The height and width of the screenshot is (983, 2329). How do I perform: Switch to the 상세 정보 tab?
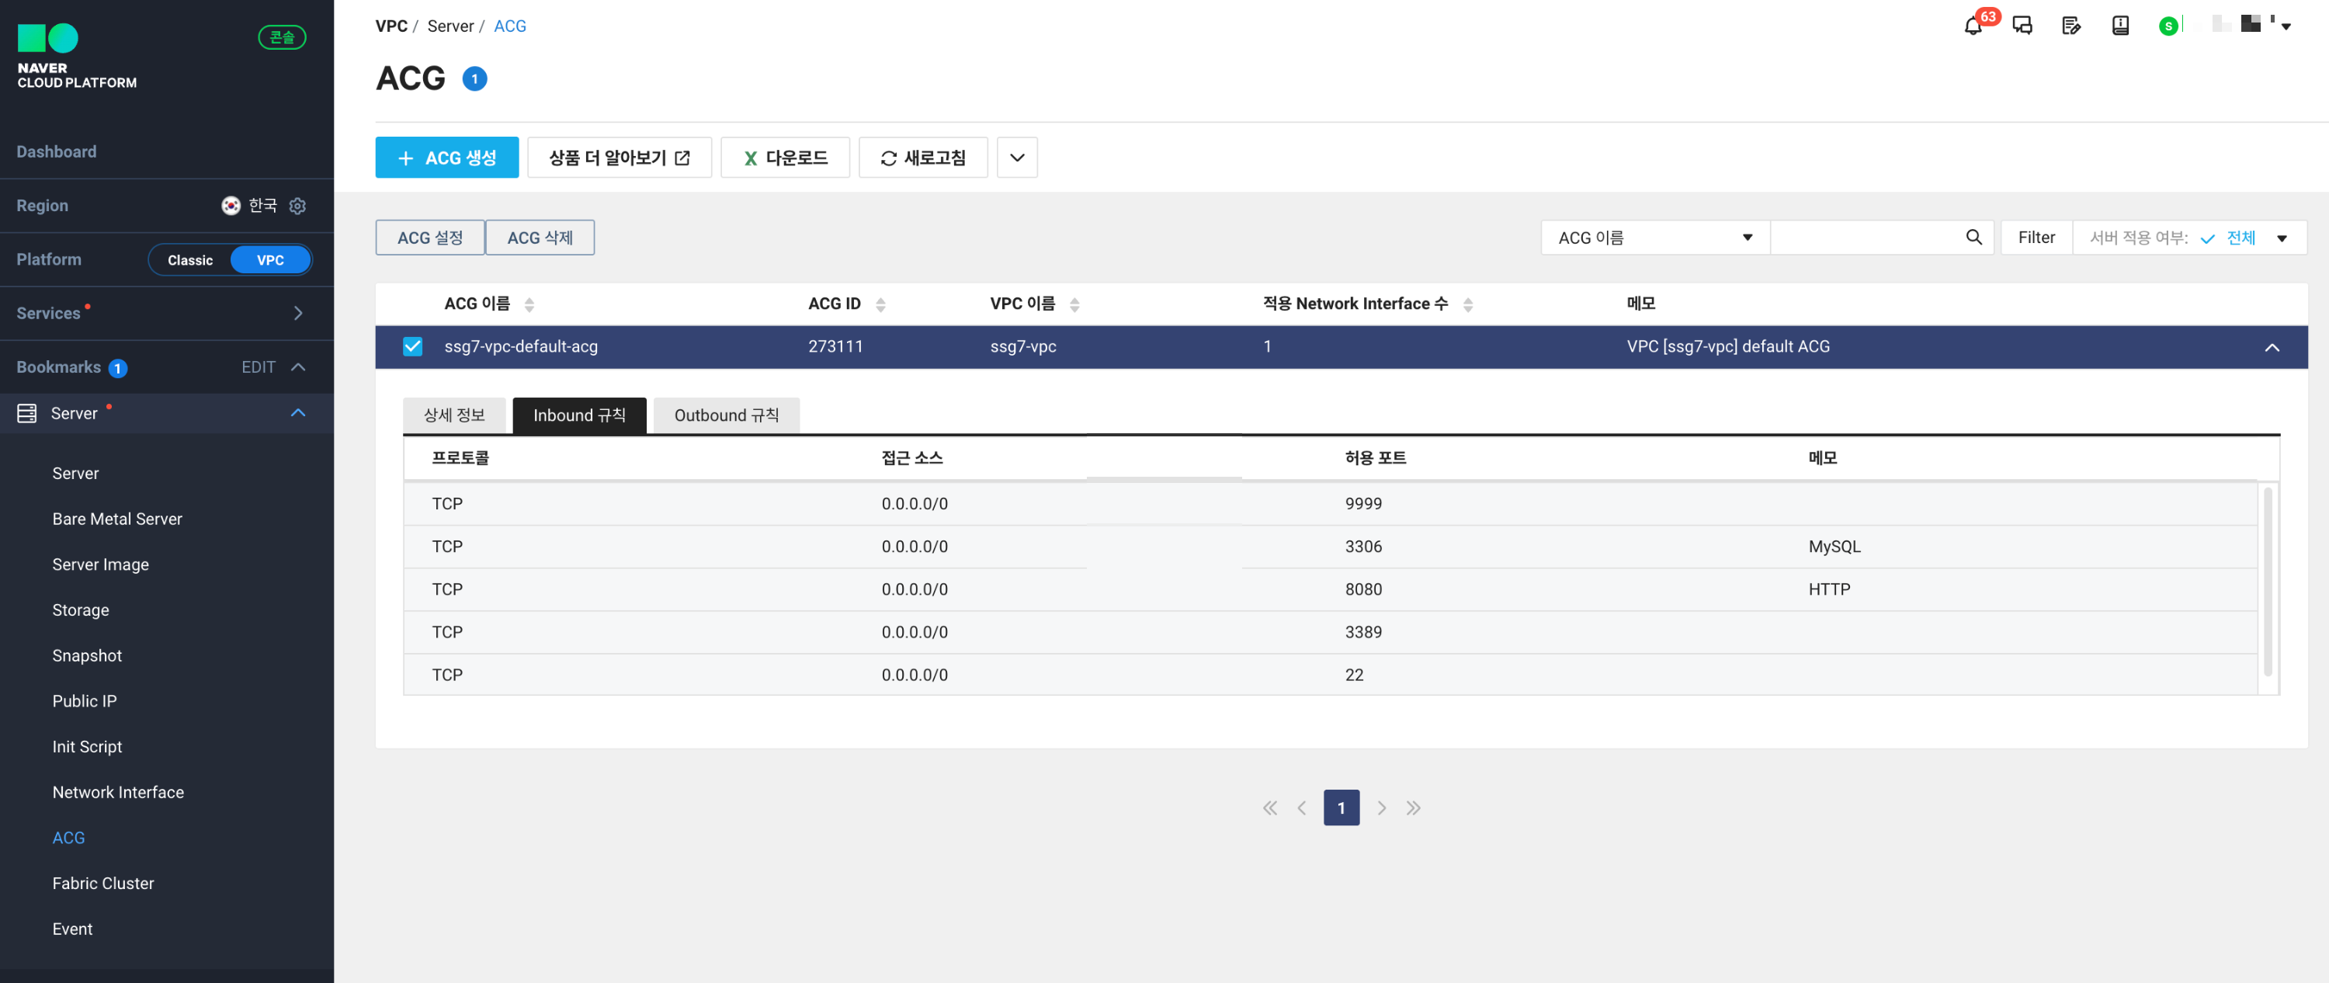(454, 415)
